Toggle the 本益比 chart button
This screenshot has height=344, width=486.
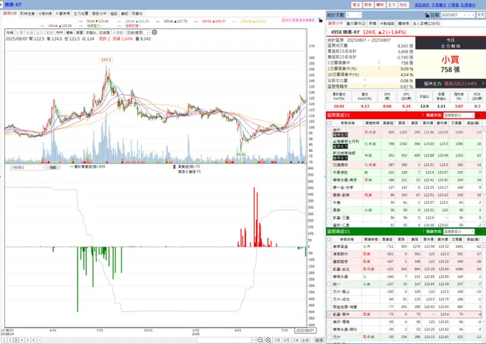point(91,33)
